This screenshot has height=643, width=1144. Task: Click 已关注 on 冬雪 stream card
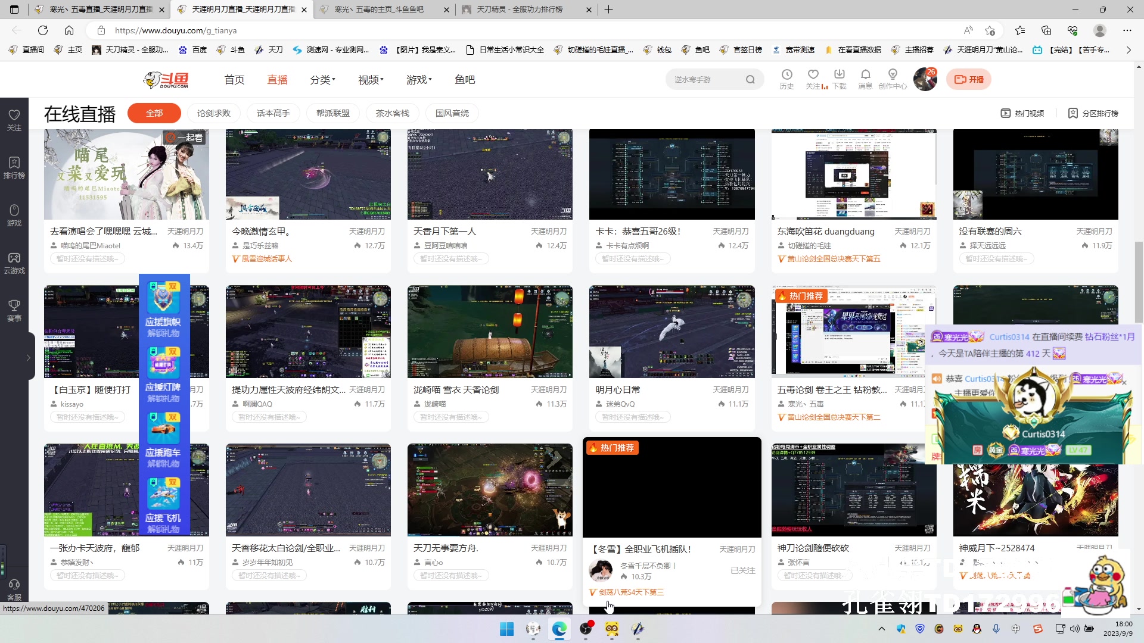click(x=742, y=570)
